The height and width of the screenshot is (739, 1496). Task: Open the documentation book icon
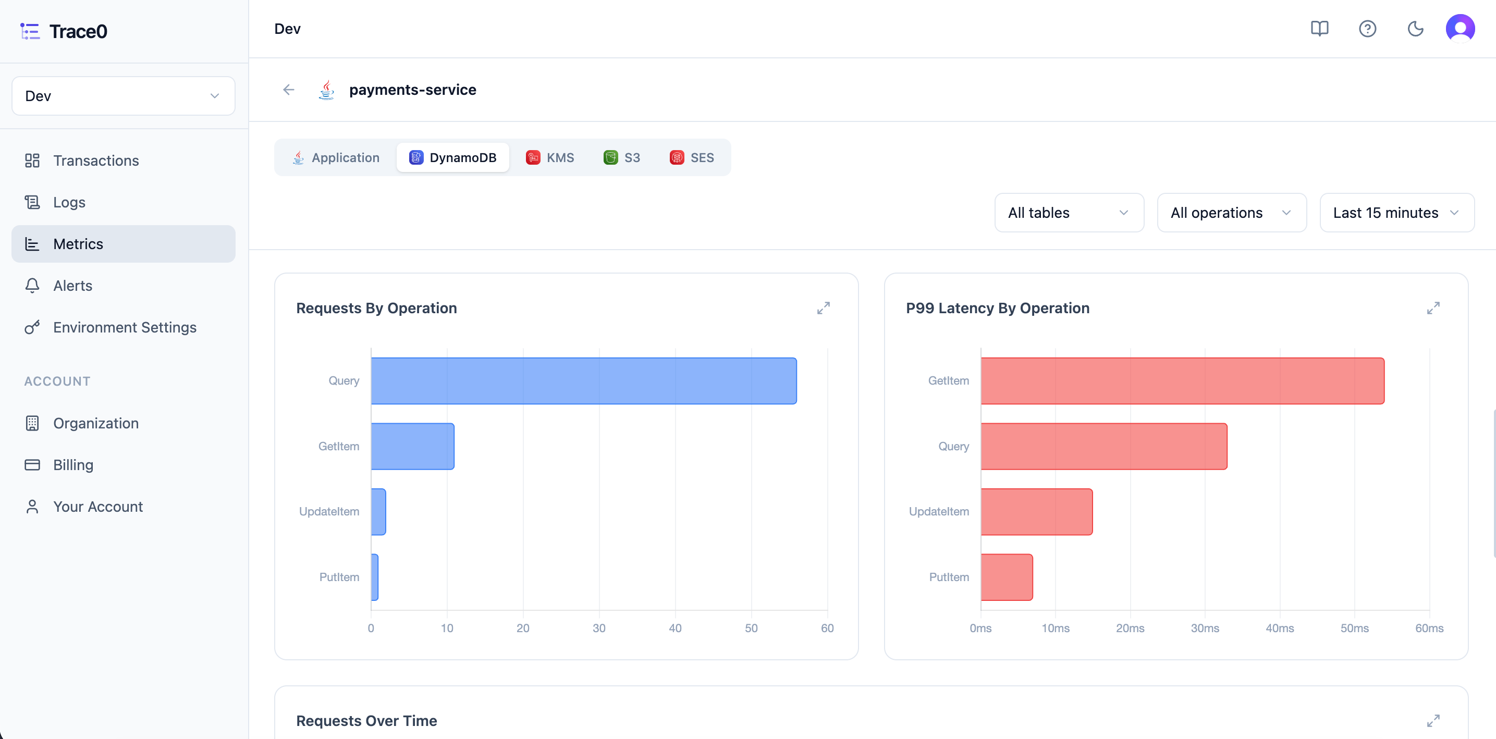coord(1319,29)
